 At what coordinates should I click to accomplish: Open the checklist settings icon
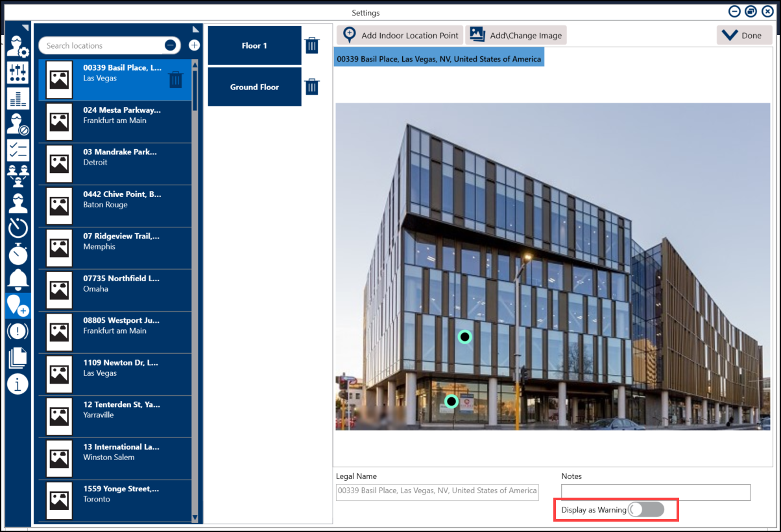click(x=18, y=150)
